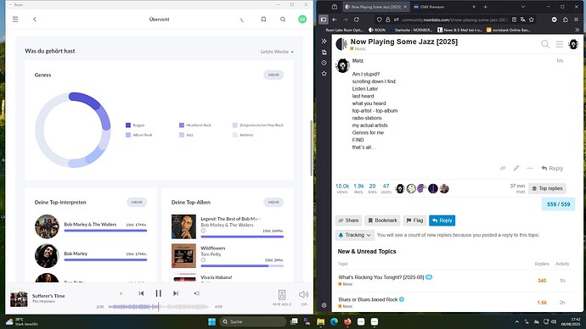
Task: Seek in the track waveform progress bar
Action: pyautogui.click(x=158, y=307)
